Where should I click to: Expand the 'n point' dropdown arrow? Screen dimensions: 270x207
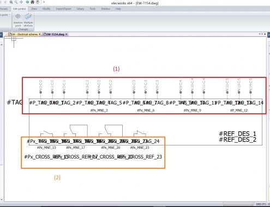point(9,15)
